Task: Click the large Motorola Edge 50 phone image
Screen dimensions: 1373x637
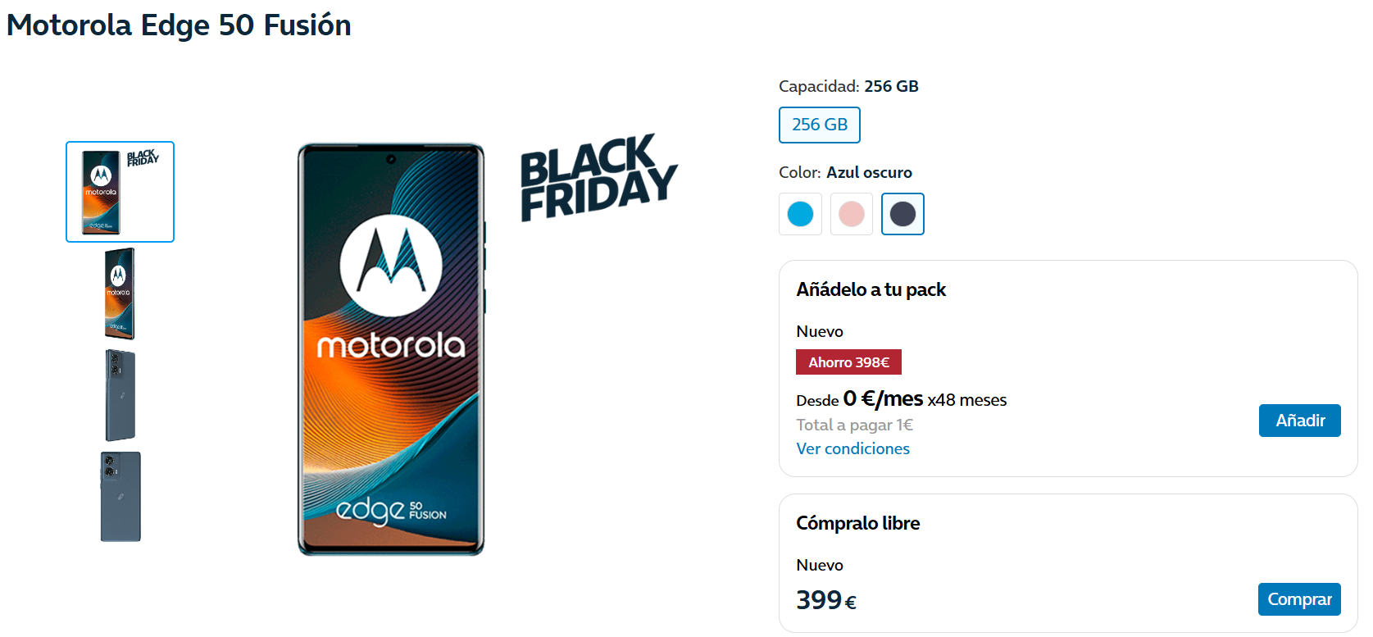Action: [391, 350]
